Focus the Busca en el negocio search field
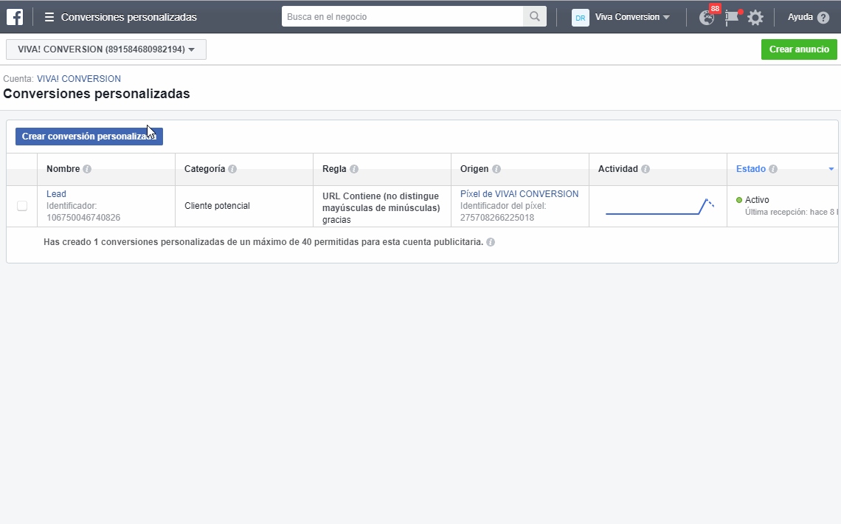The height and width of the screenshot is (524, 841). pos(402,17)
